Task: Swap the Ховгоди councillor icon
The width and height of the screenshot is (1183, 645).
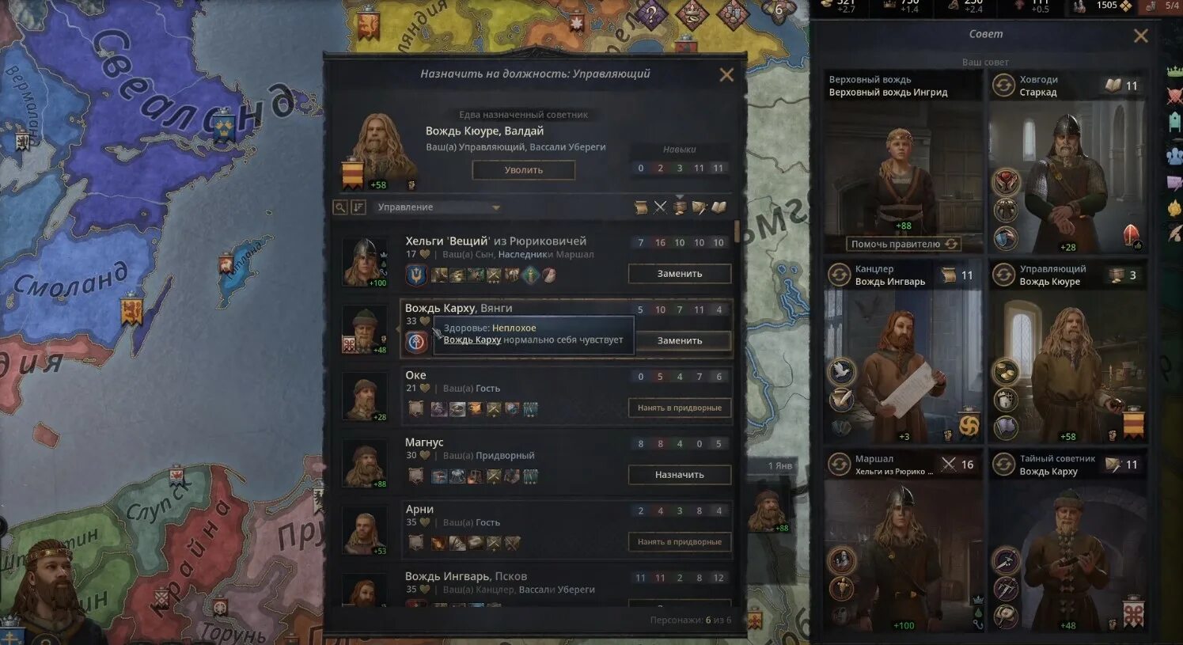Action: (1003, 85)
